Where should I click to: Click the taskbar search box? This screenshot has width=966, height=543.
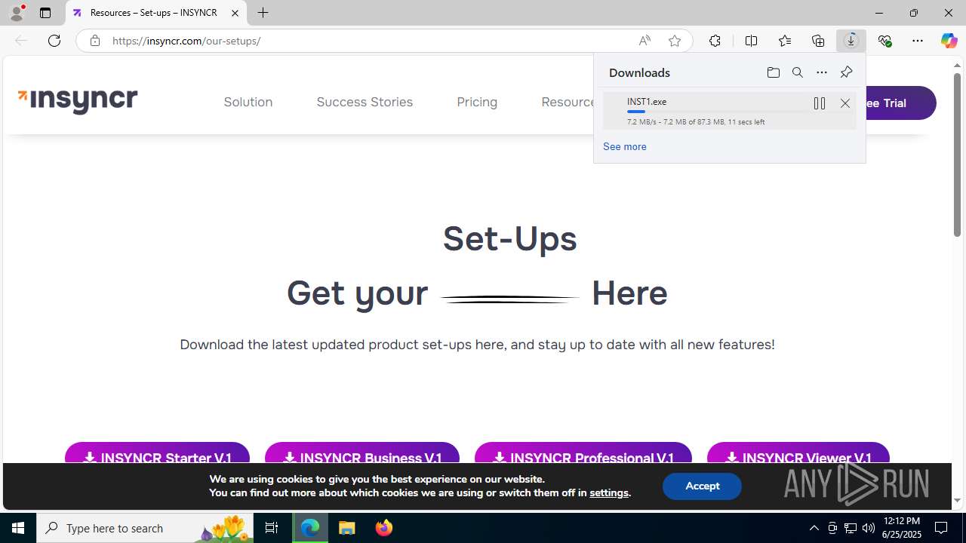coord(143,528)
